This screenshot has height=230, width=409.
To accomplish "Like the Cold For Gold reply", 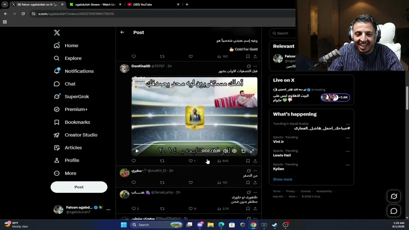I will 190,57.
